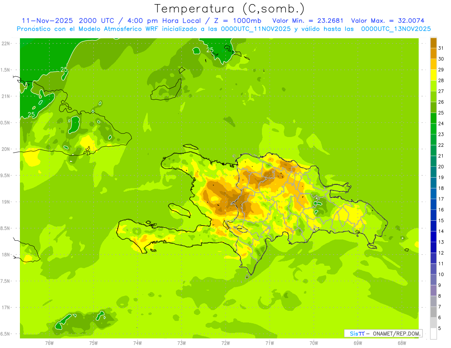The image size is (451, 348).
Task: Click the '18N' latitude axis label
Action: pos(6,255)
